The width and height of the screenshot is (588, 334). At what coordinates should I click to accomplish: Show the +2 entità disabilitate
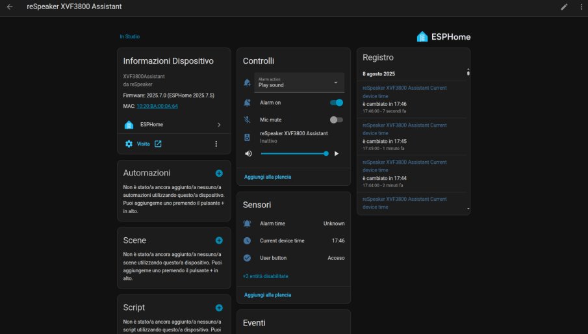[266, 276]
